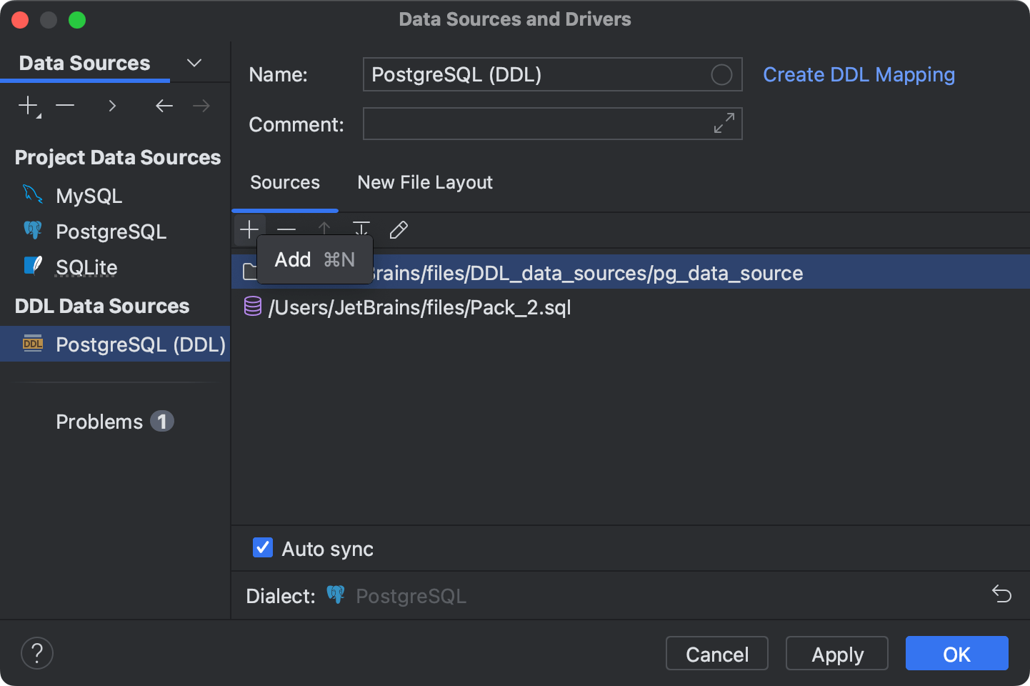Add a new source file with plus icon
This screenshot has height=686, width=1030.
click(249, 229)
